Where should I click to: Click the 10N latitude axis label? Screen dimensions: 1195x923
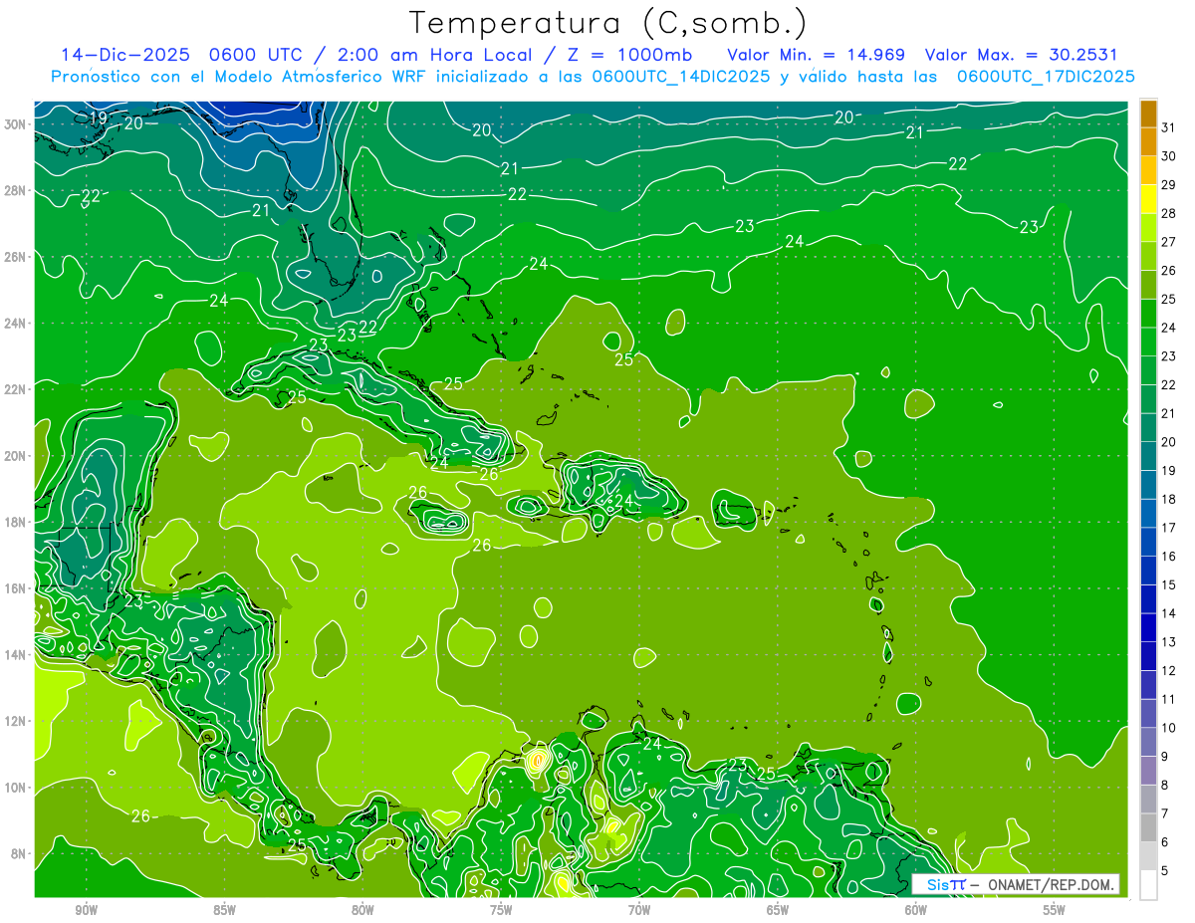(17, 788)
